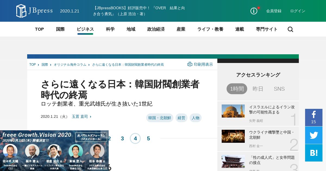
Task: Click the JBpress logo
Action: (x=35, y=11)
